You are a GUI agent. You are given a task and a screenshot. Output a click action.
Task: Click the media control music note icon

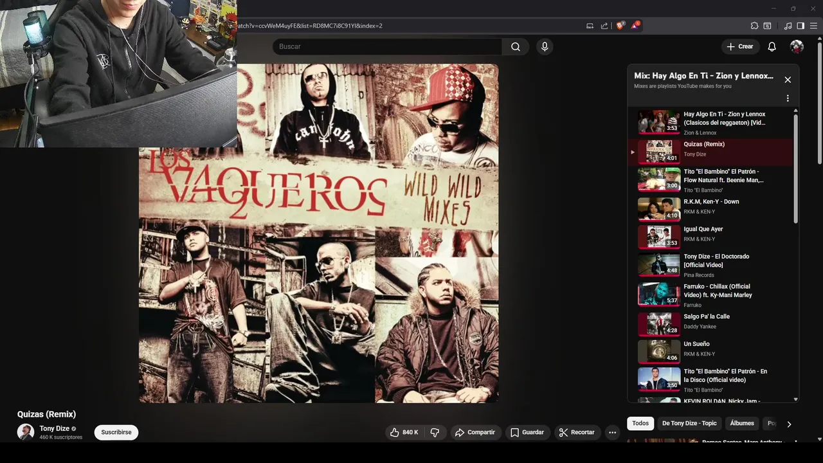click(x=788, y=26)
